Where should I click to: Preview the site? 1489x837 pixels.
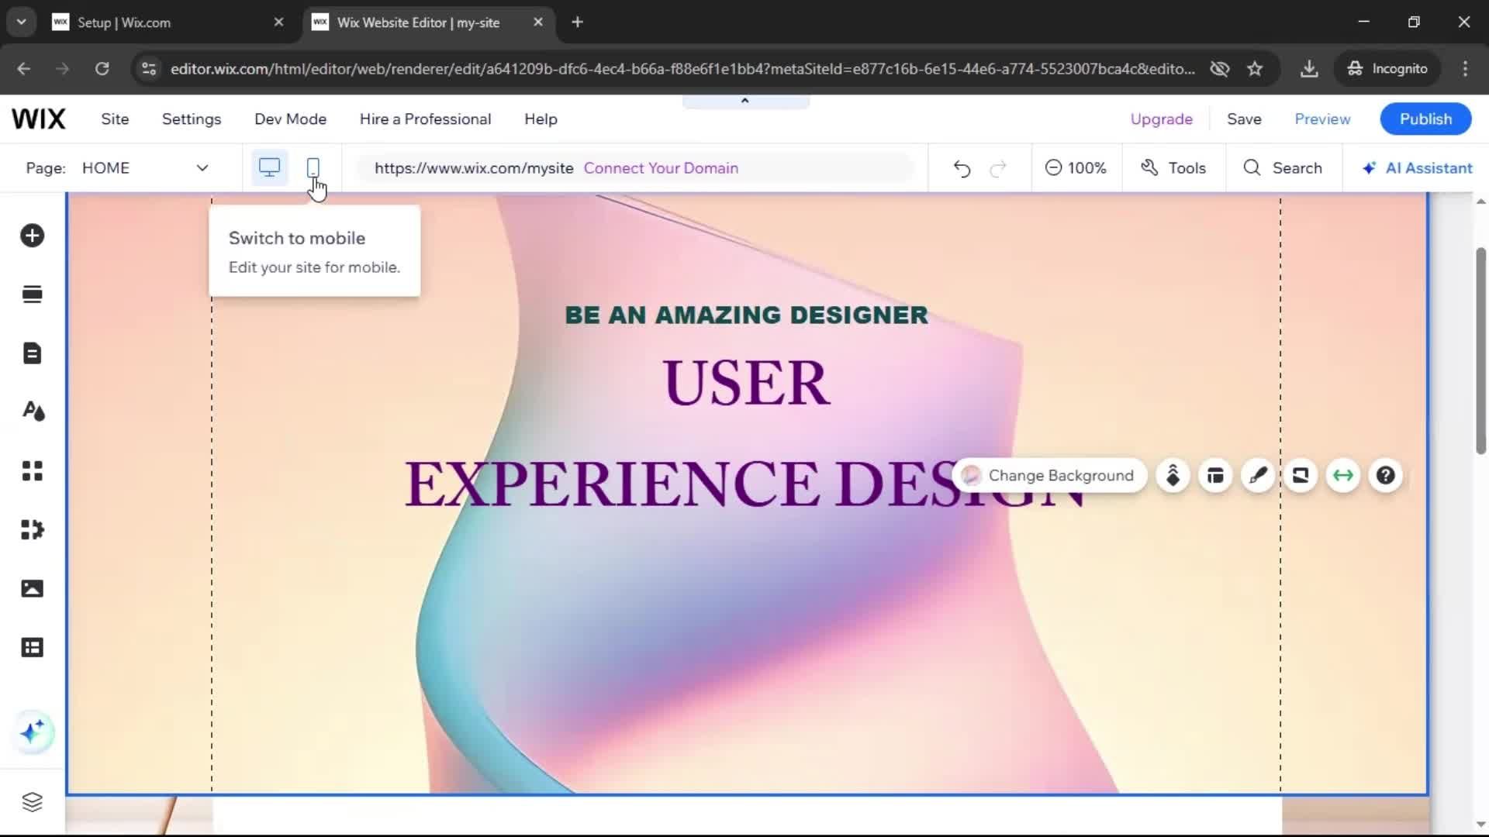1322,119
